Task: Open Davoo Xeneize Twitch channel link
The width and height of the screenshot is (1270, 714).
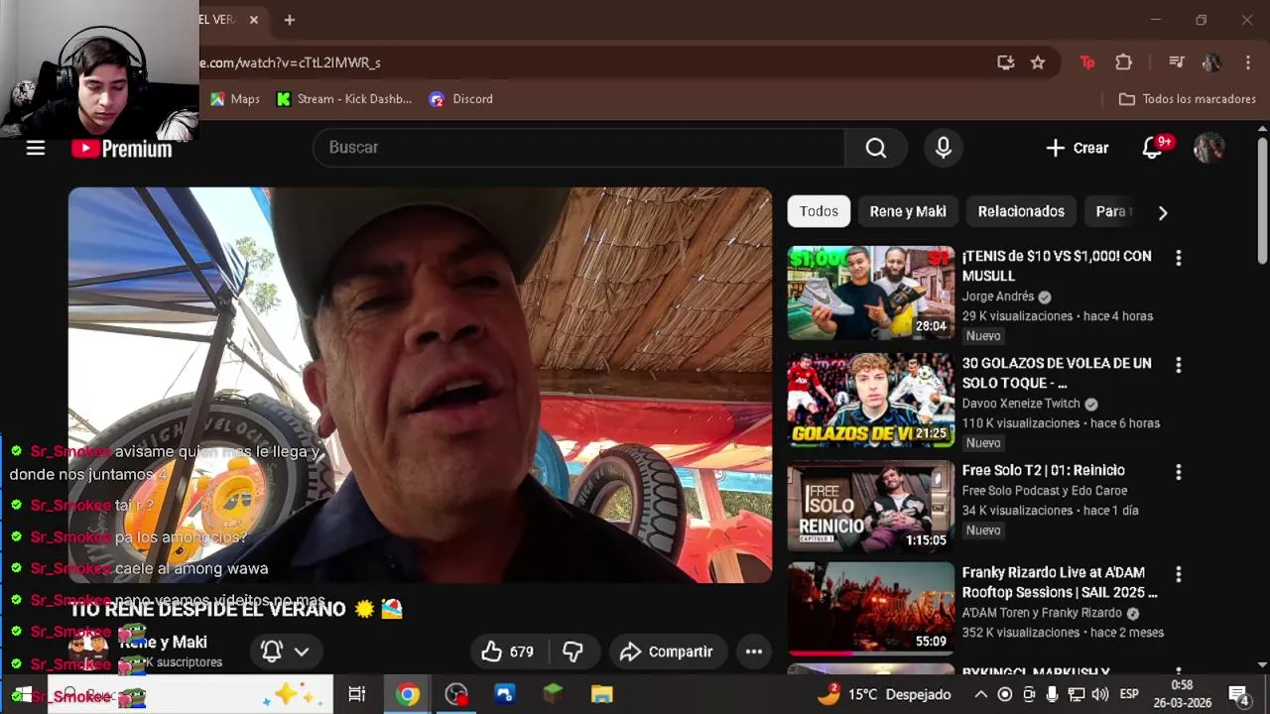Action: coord(1021,404)
